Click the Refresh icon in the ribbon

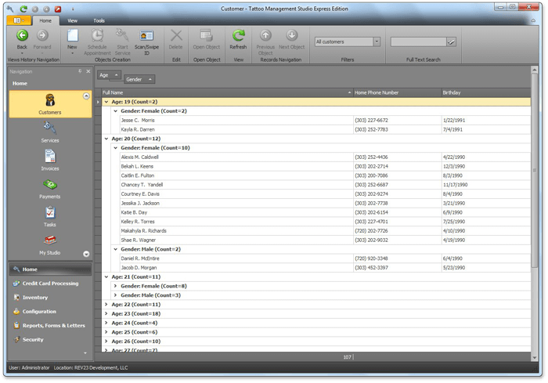click(238, 35)
